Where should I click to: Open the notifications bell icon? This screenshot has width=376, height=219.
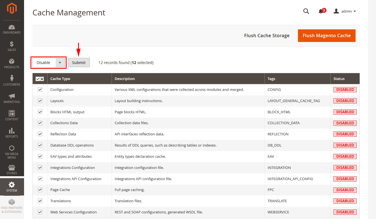[321, 11]
